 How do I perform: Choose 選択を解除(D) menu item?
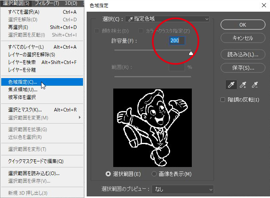pos(42,20)
